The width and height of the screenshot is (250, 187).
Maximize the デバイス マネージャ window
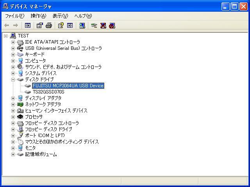point(234,7)
